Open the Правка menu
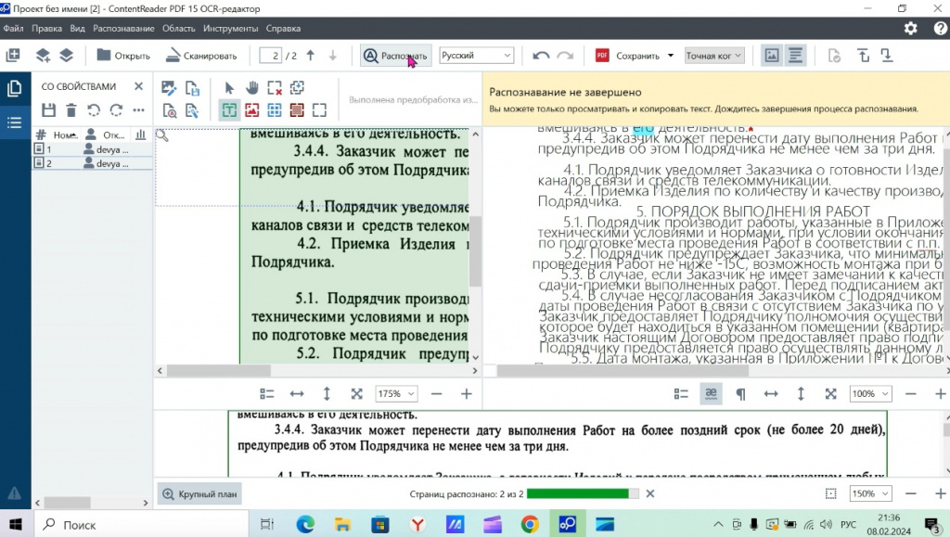The width and height of the screenshot is (950, 537). [x=46, y=29]
